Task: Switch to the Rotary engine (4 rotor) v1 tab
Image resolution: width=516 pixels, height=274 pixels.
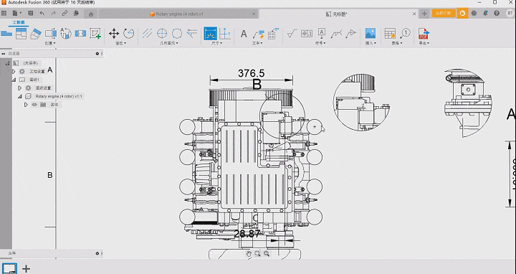Action: pyautogui.click(x=179, y=14)
